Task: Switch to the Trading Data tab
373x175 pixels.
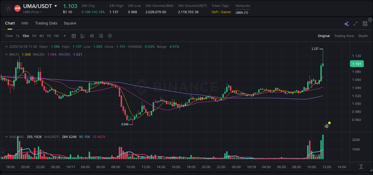Action: (46, 23)
